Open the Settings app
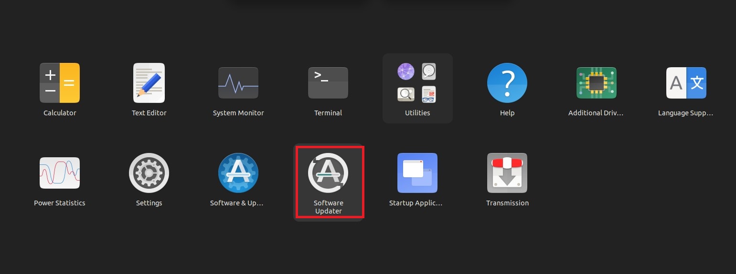 click(x=149, y=173)
